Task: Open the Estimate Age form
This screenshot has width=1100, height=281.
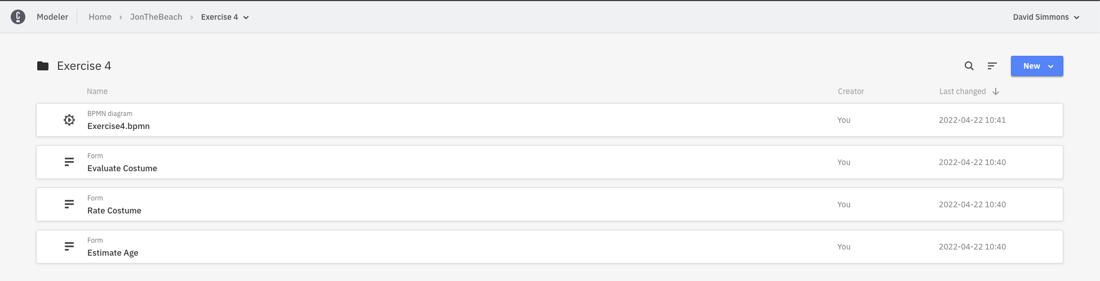Action: tap(113, 253)
